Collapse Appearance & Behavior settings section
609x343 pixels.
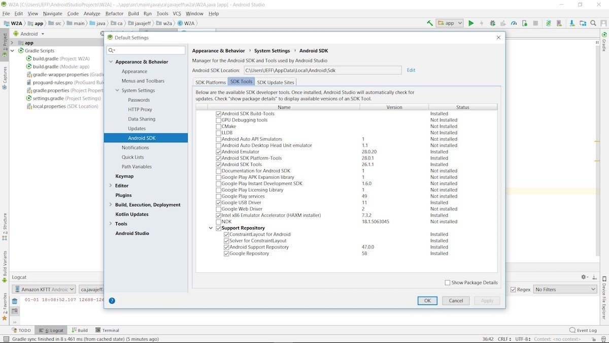[111, 62]
